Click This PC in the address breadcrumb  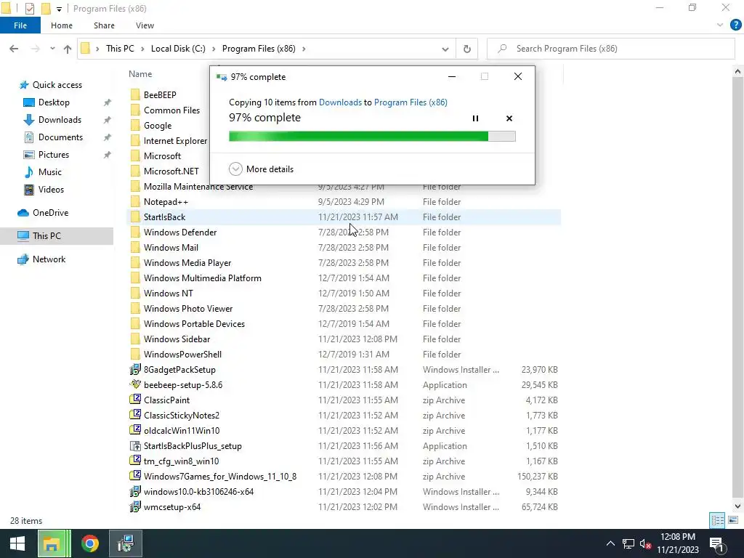point(120,49)
